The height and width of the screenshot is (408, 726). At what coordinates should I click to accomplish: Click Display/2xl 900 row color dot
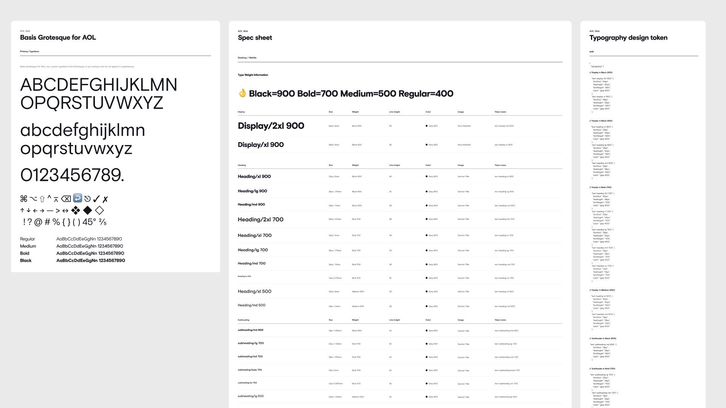click(x=427, y=126)
